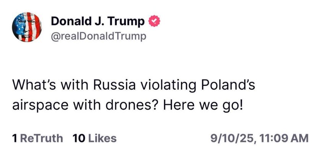This screenshot has height=147, width=321.
Task: Click the 11:09 AM time text
Action: pos(284,138)
